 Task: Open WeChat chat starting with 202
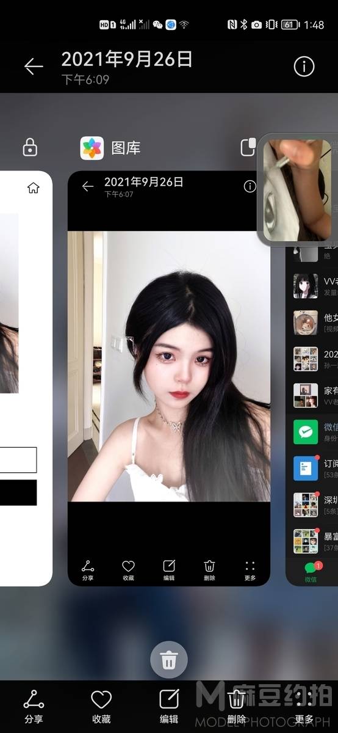tap(312, 359)
